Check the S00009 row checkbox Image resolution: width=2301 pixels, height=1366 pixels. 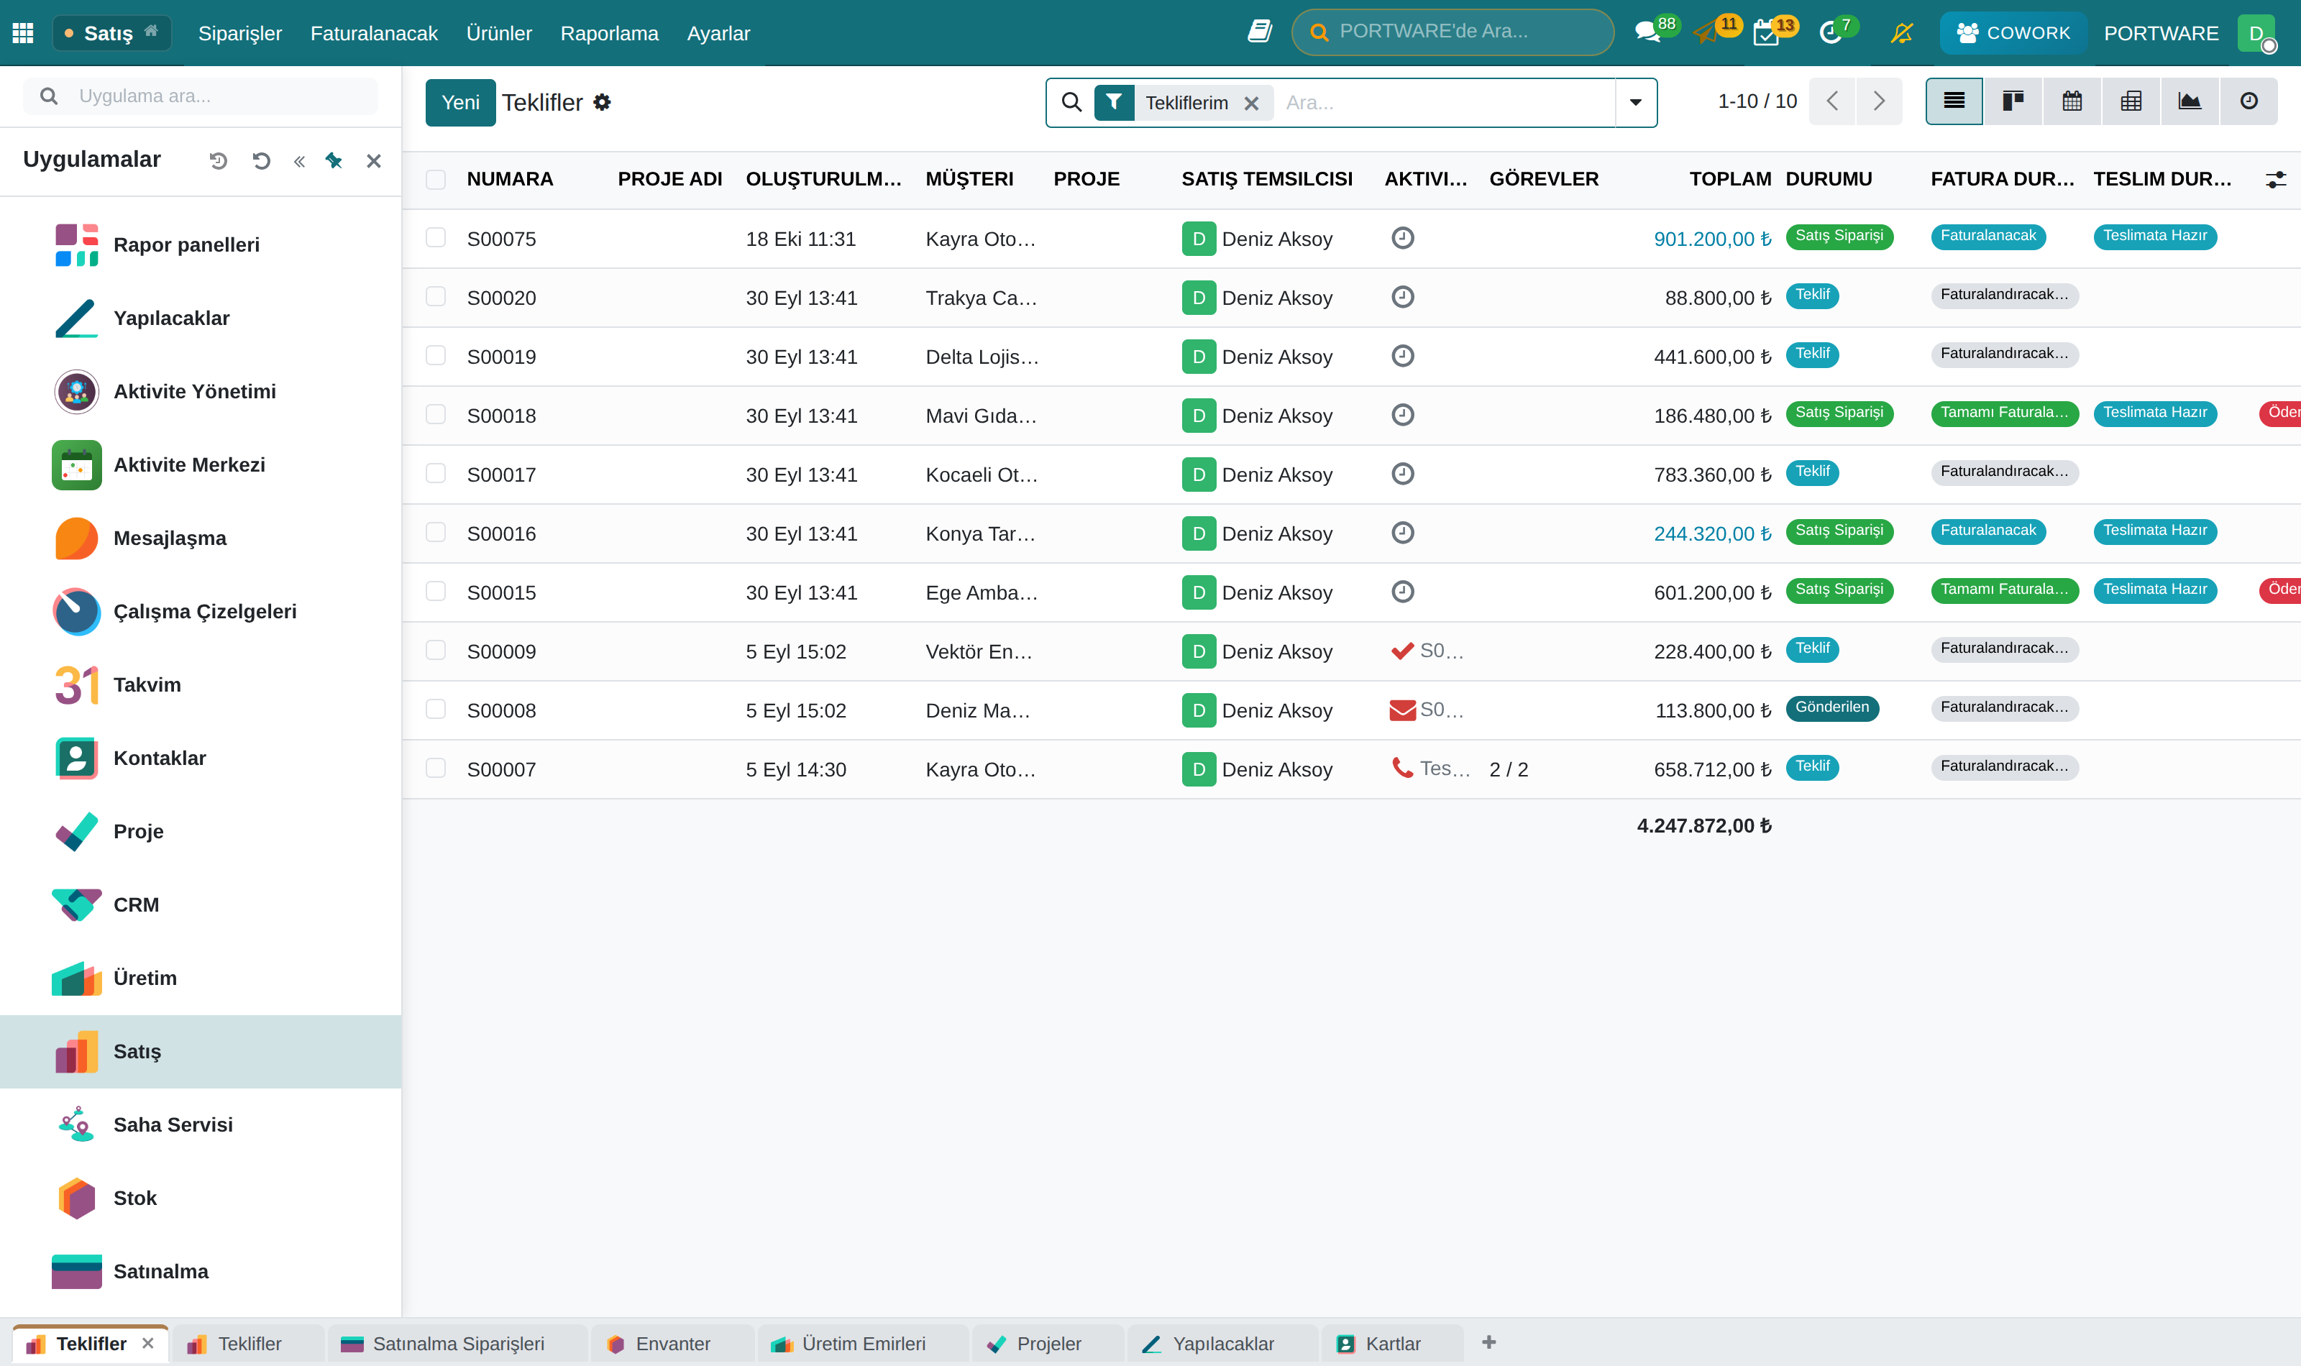(436, 650)
